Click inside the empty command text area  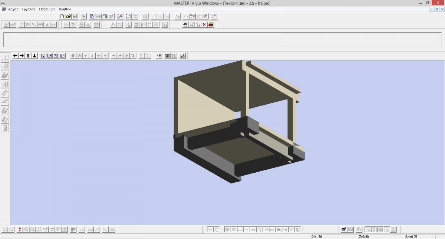222,40
